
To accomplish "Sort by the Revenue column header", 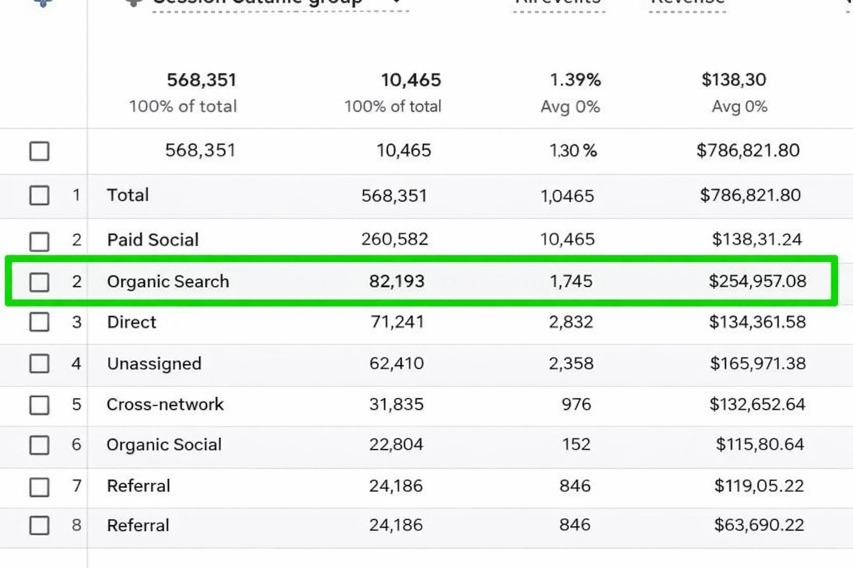I will tap(688, 3).
